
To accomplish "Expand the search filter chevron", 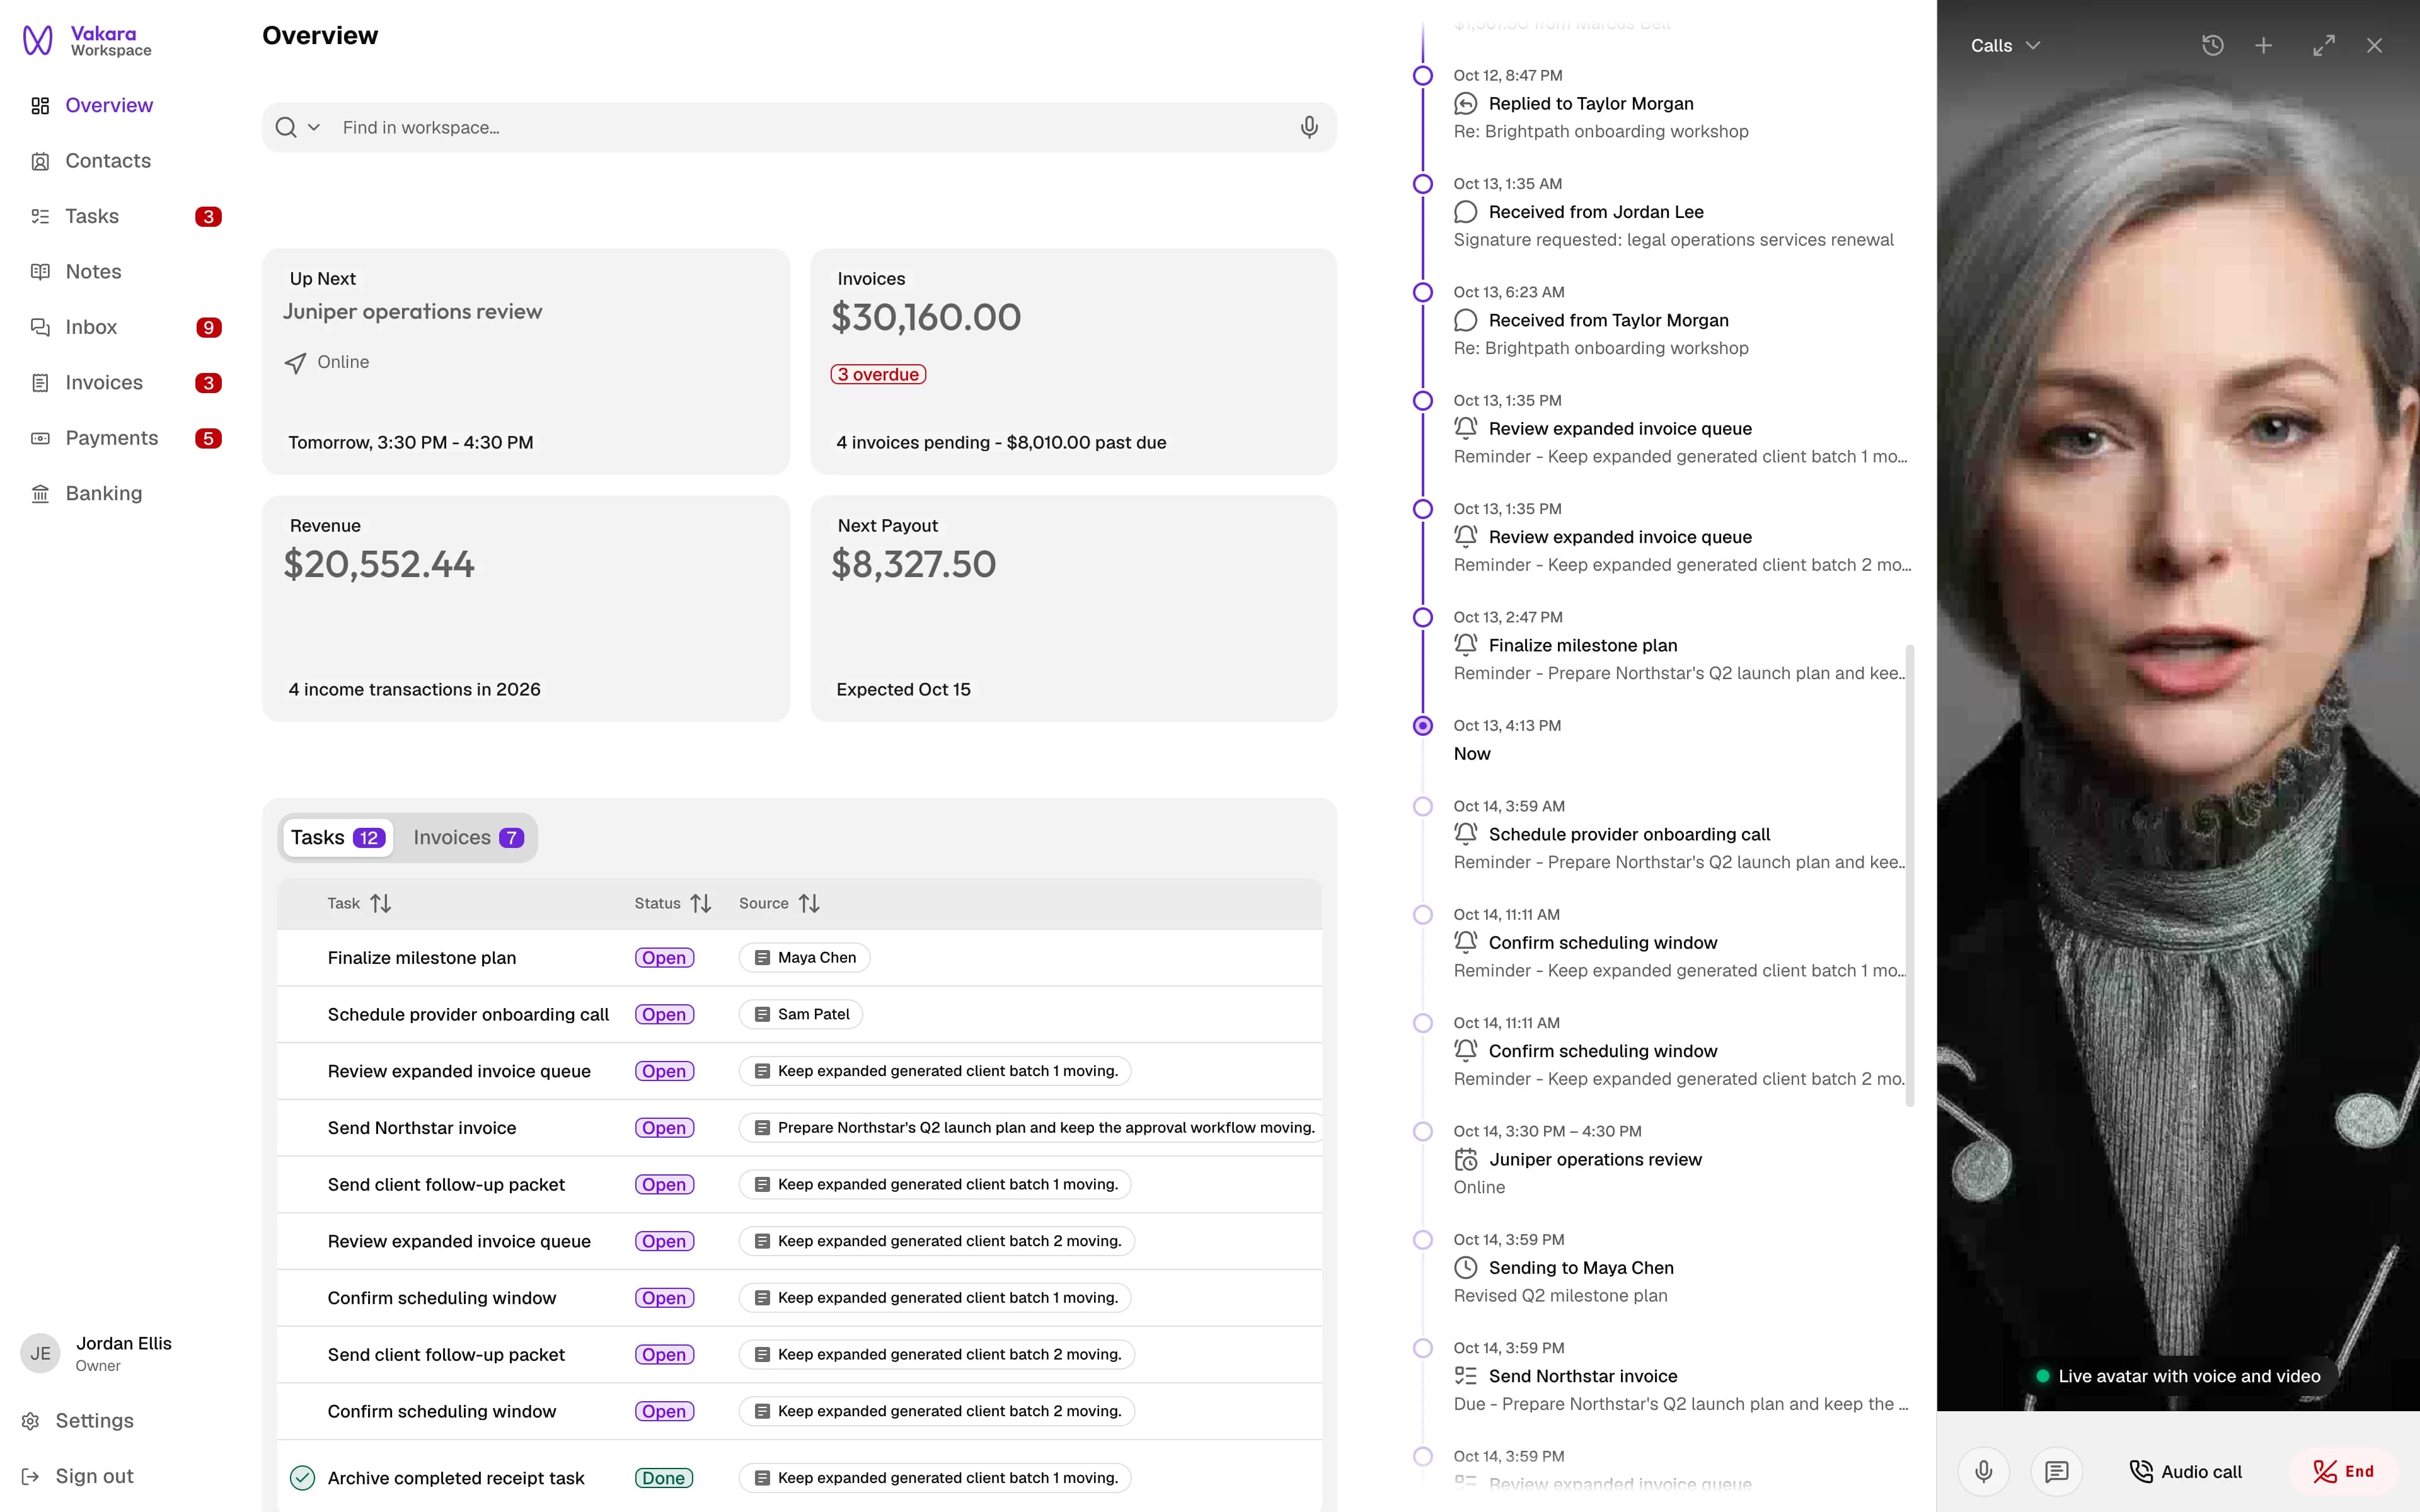I will 314,127.
